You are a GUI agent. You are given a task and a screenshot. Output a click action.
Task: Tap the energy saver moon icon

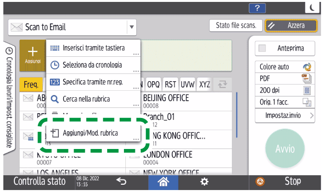pyautogui.click(x=312, y=8)
